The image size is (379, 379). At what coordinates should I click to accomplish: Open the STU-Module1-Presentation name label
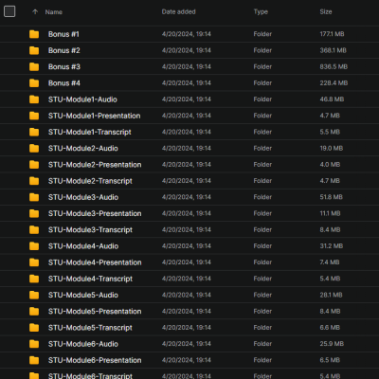pyautogui.click(x=94, y=116)
